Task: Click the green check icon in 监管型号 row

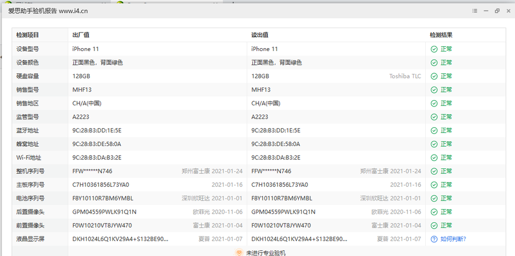Action: click(434, 117)
